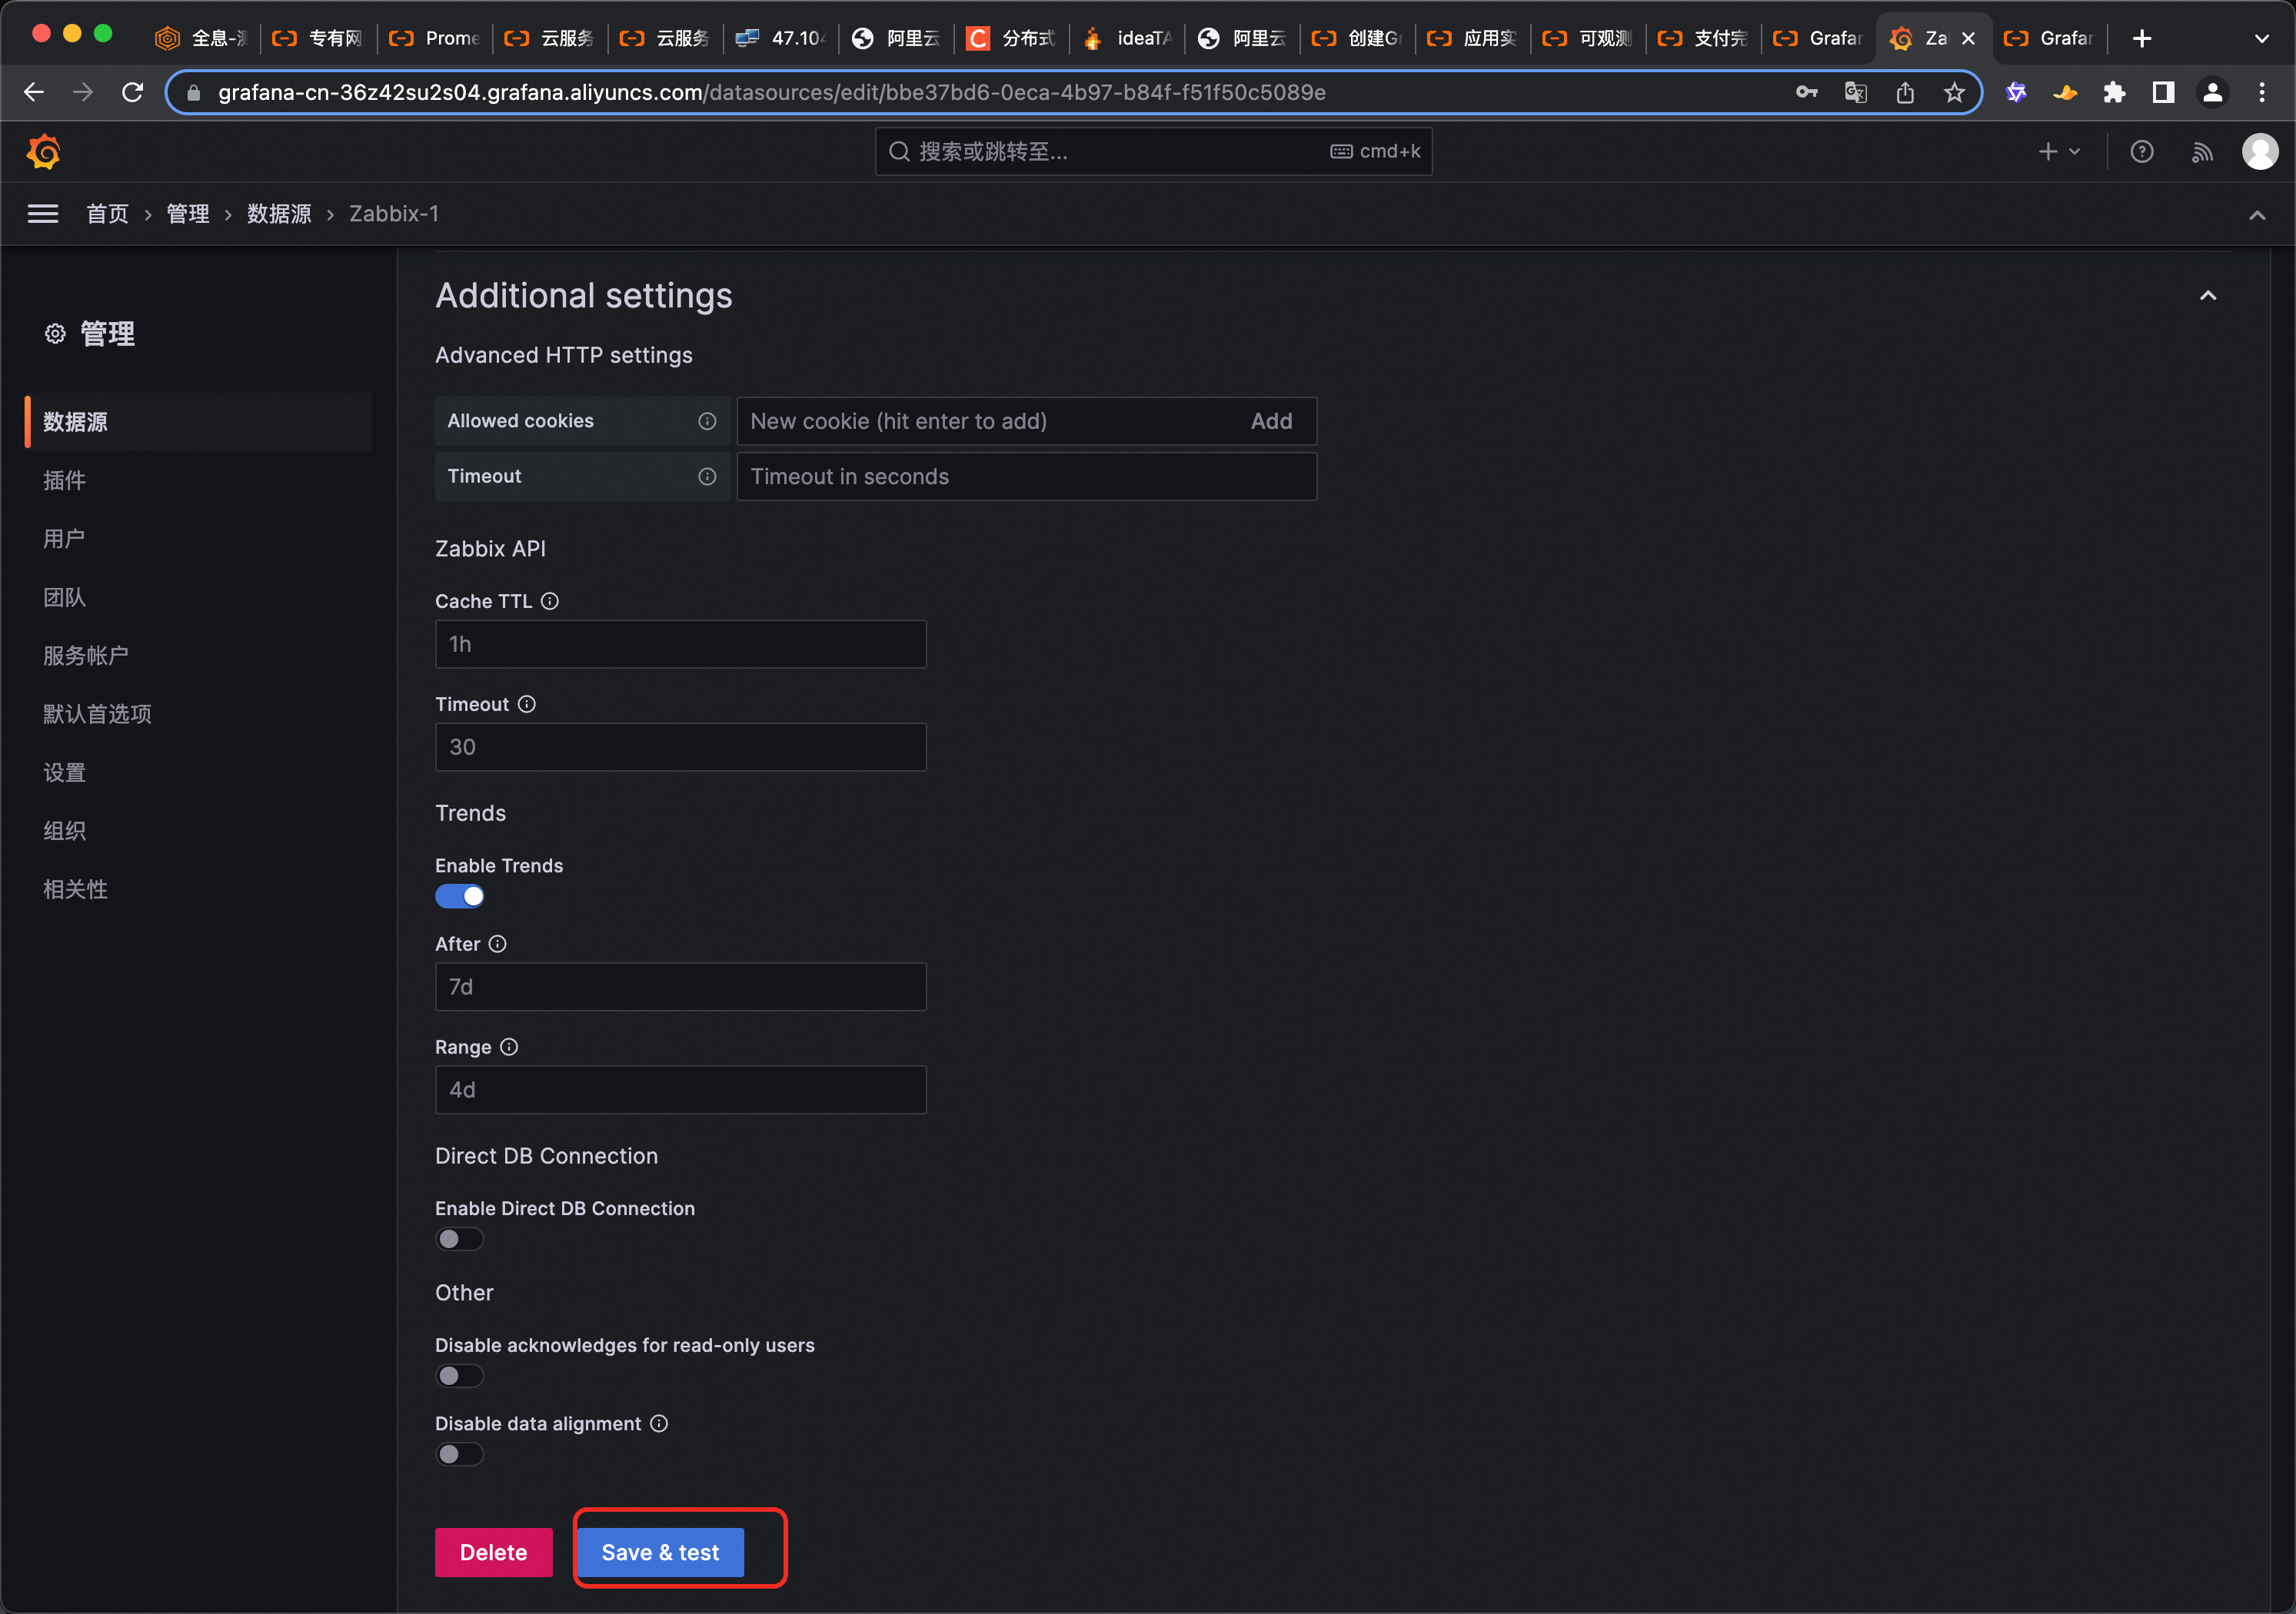
Task: Click the After 7d input field
Action: pos(681,988)
